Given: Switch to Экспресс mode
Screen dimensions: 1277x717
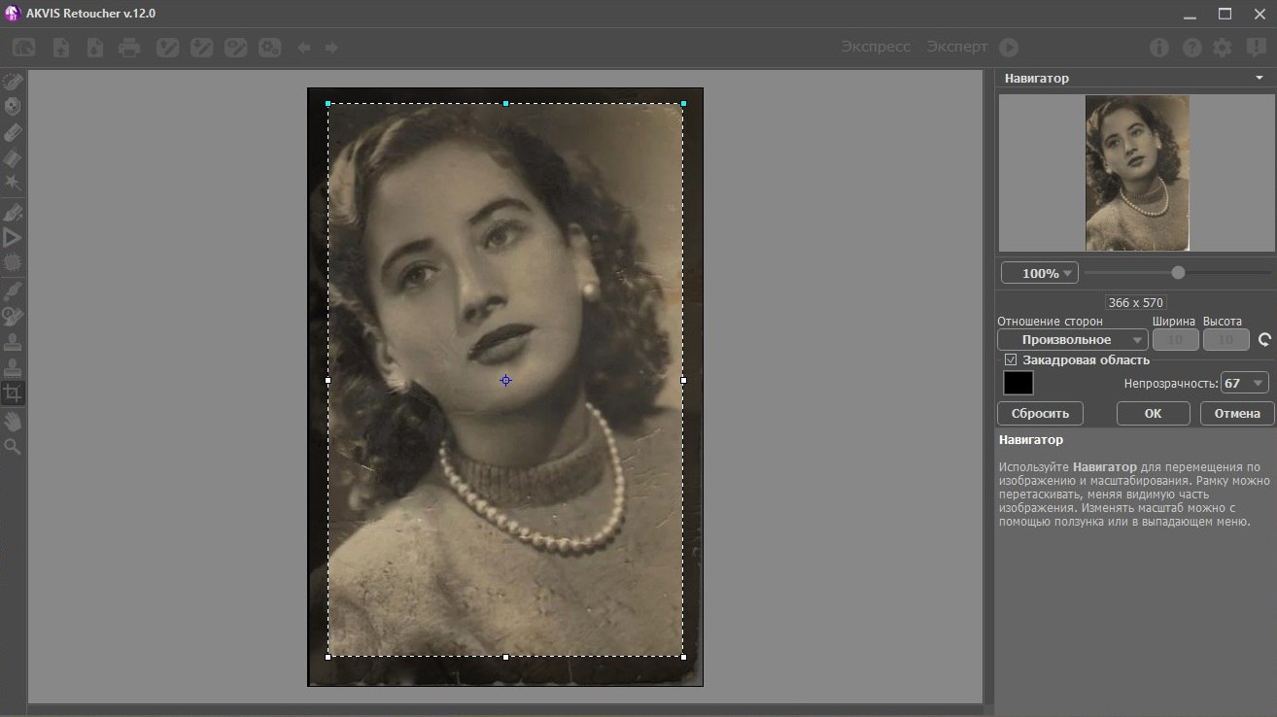Looking at the screenshot, I should 876,47.
